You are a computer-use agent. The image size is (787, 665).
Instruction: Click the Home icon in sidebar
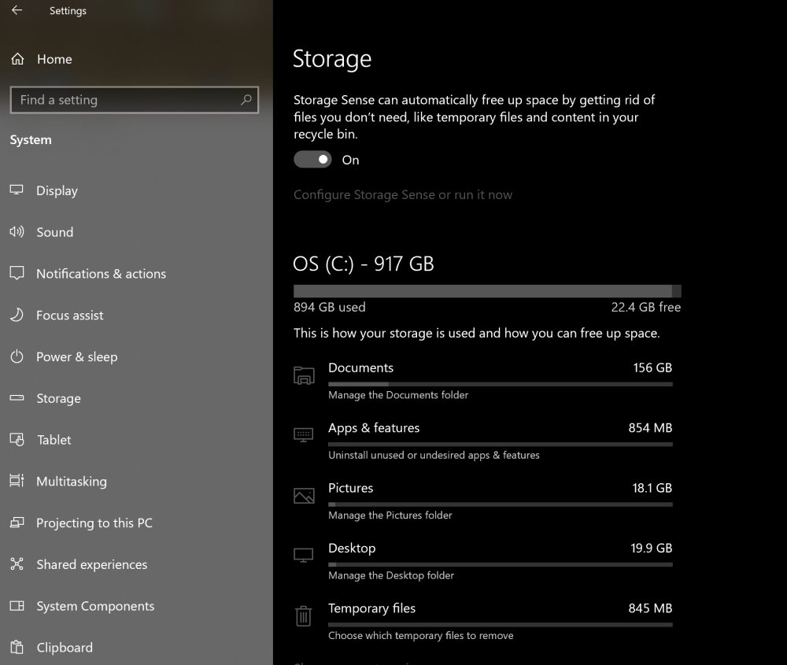tap(17, 59)
